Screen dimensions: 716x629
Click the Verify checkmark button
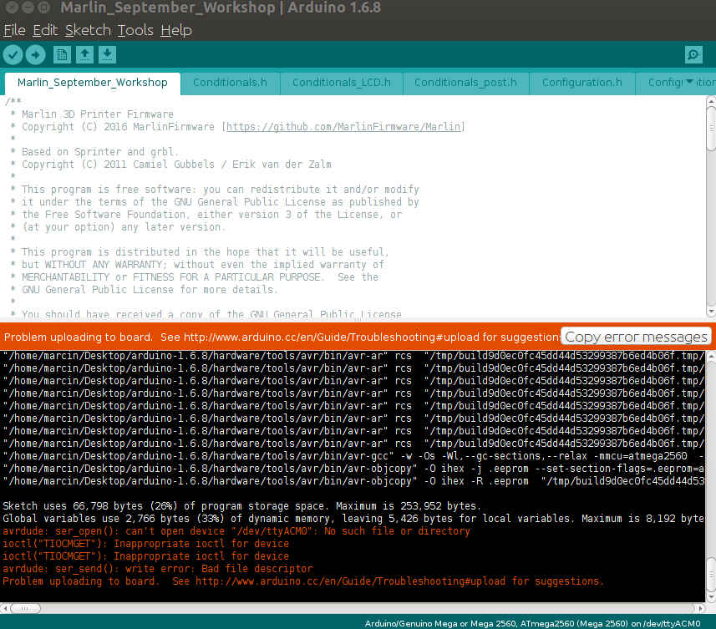[x=13, y=55]
